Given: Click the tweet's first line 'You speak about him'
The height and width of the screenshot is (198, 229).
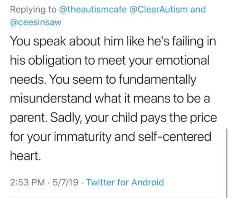Looking at the screenshot, I should click(55, 41).
